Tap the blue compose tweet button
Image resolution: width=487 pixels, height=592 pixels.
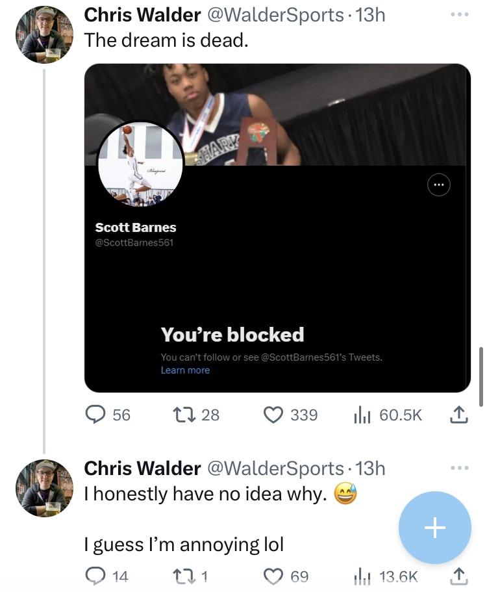pyautogui.click(x=434, y=528)
